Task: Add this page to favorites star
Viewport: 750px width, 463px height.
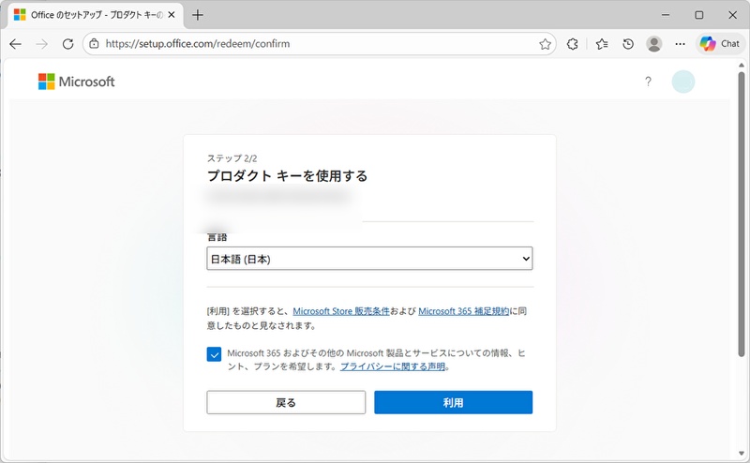Action: (x=545, y=44)
